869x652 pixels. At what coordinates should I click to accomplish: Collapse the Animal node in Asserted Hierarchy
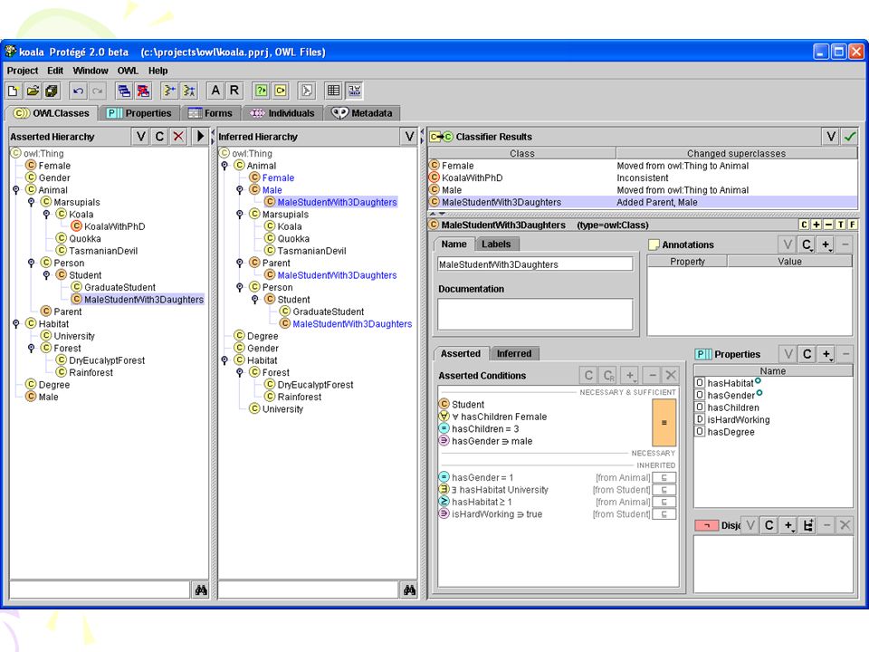15,190
